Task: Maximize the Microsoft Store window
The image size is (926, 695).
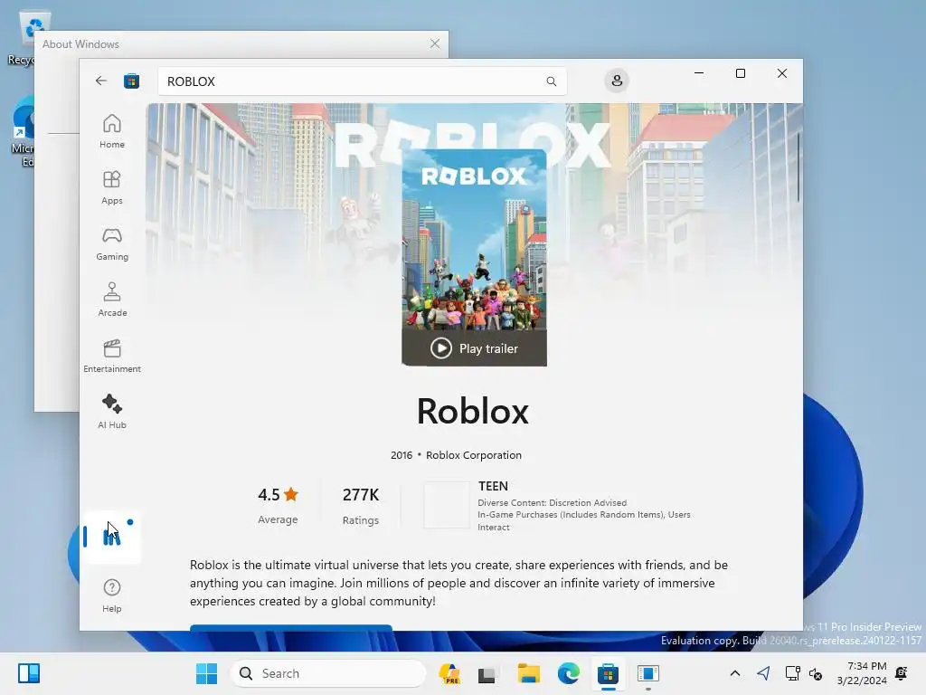Action: tap(740, 73)
